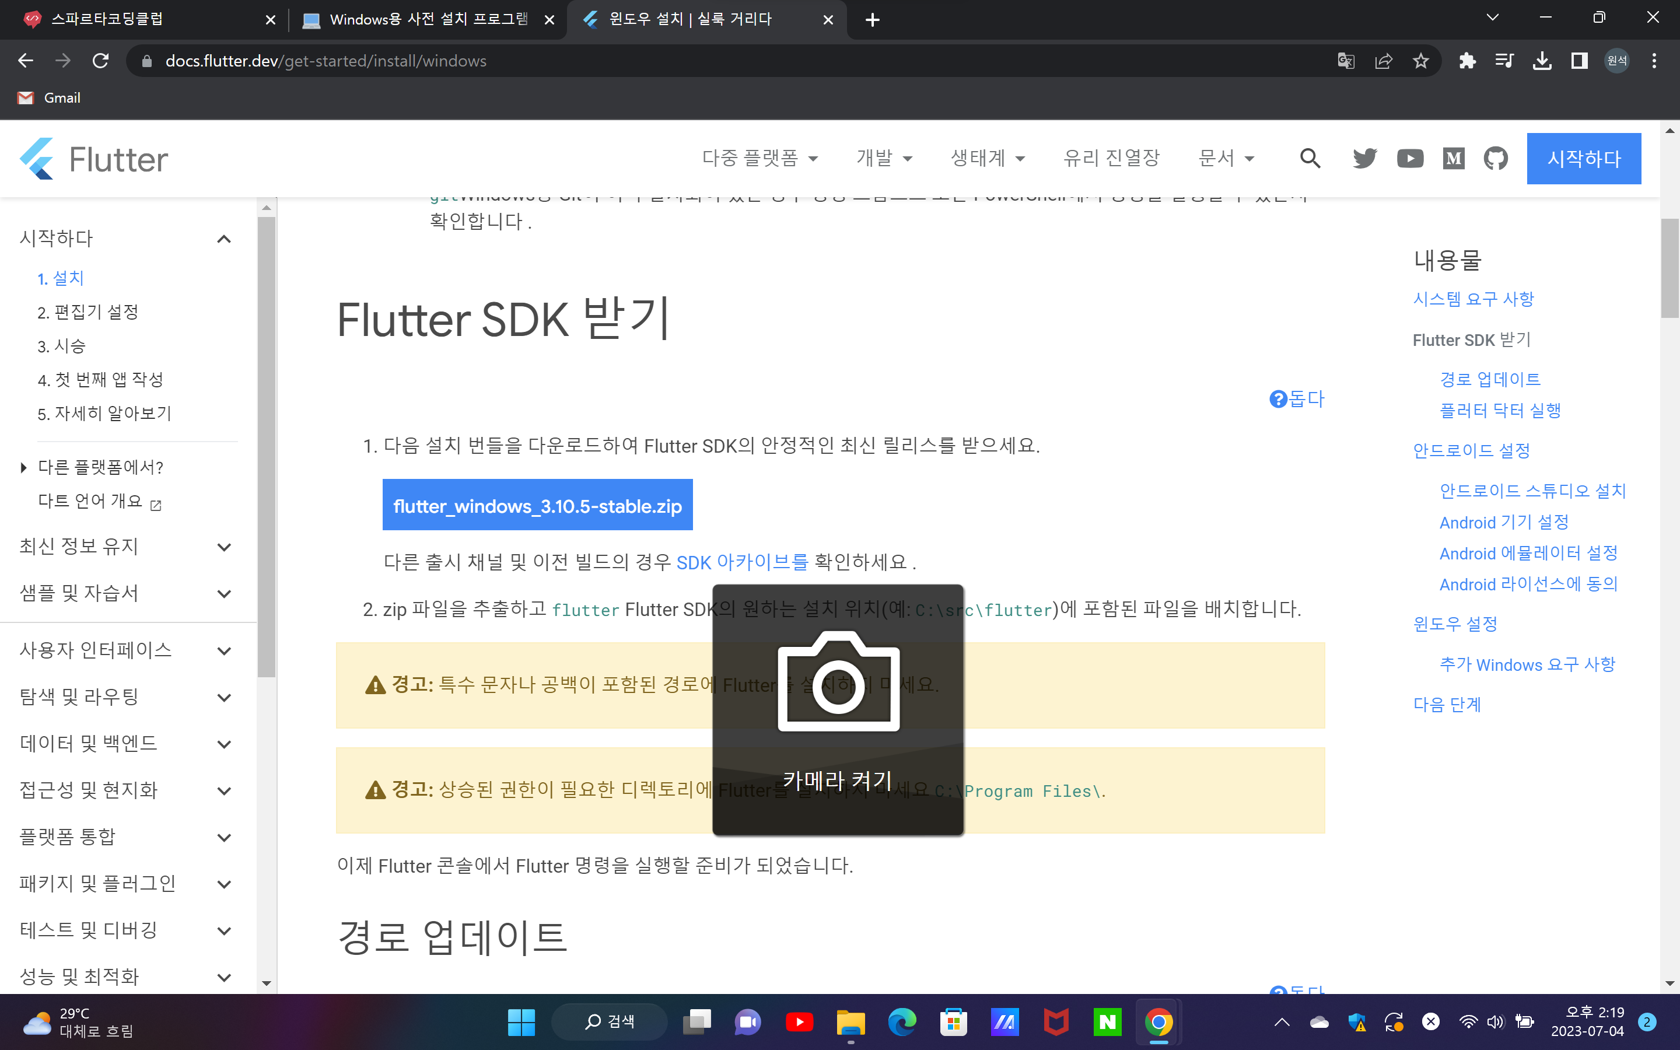Open SDK 아카이브 link
Viewport: 1680px width, 1050px height.
(742, 562)
